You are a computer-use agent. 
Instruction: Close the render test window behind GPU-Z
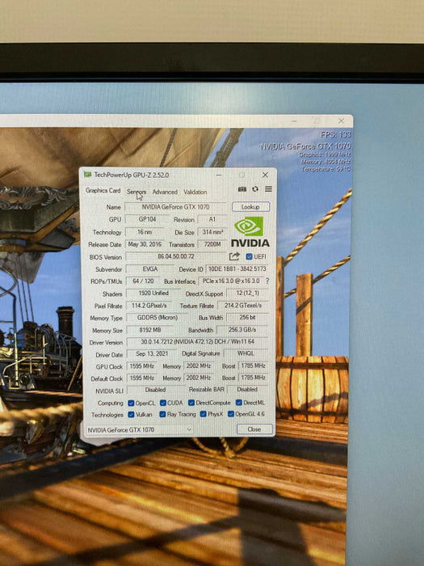[341, 121]
